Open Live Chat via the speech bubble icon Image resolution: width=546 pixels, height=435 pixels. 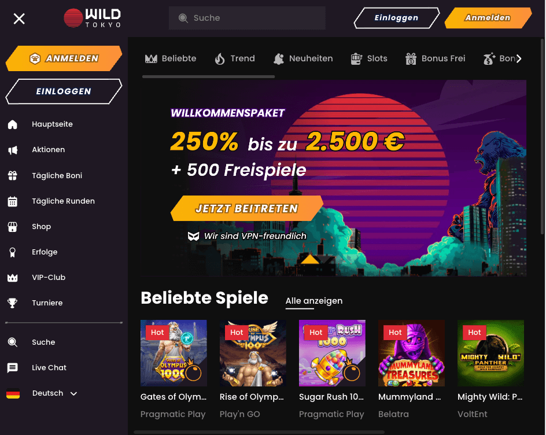[13, 368]
